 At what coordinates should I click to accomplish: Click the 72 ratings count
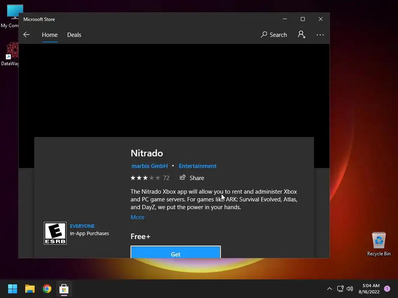coord(166,178)
